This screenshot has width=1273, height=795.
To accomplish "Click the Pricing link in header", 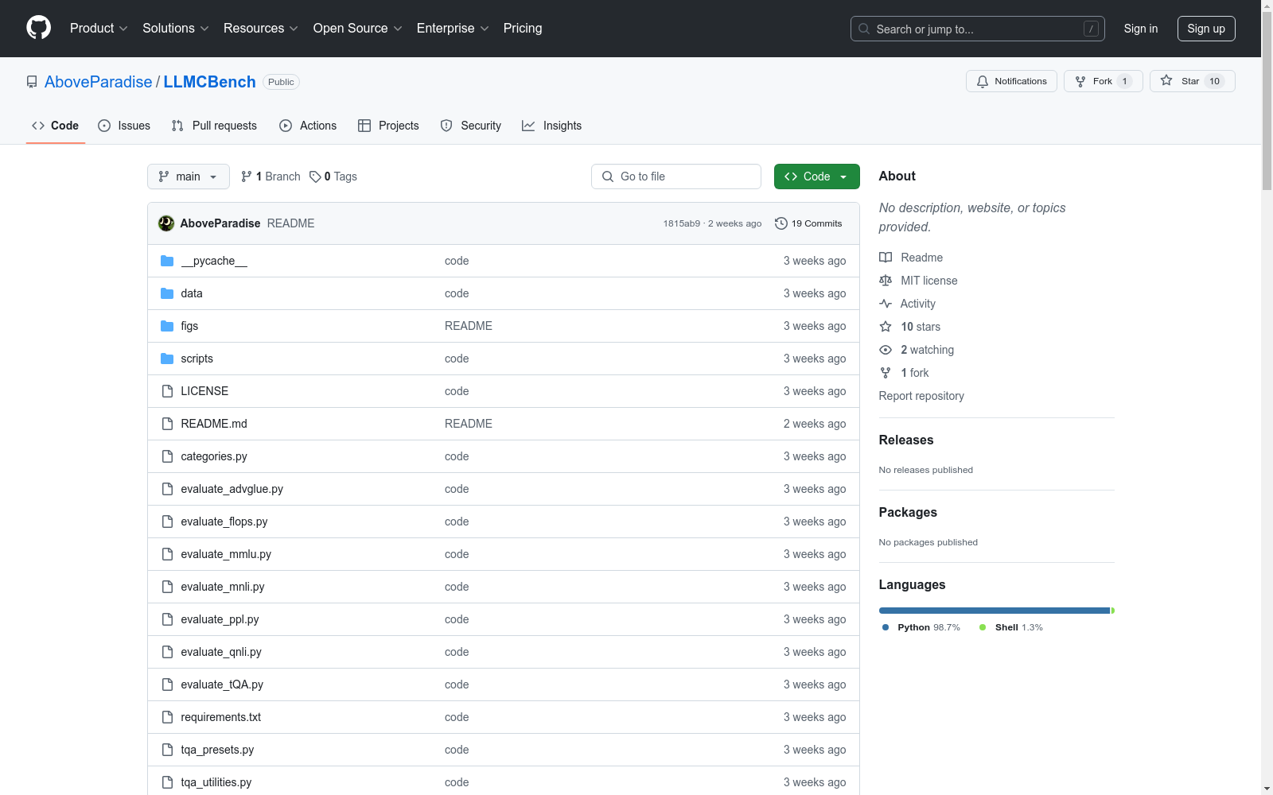I will pyautogui.click(x=523, y=29).
